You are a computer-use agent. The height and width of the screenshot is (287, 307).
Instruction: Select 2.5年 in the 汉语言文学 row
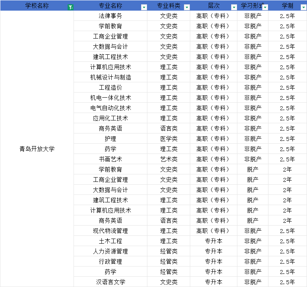(287, 282)
